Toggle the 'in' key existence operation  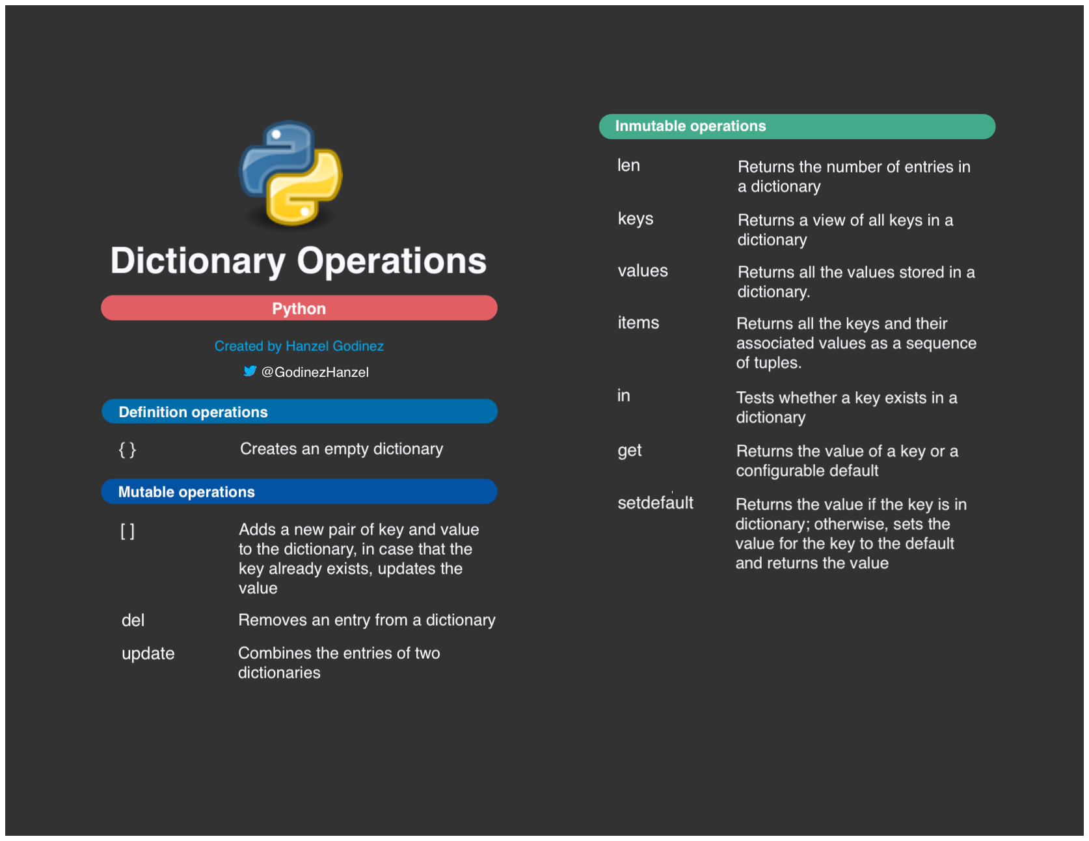[623, 396]
